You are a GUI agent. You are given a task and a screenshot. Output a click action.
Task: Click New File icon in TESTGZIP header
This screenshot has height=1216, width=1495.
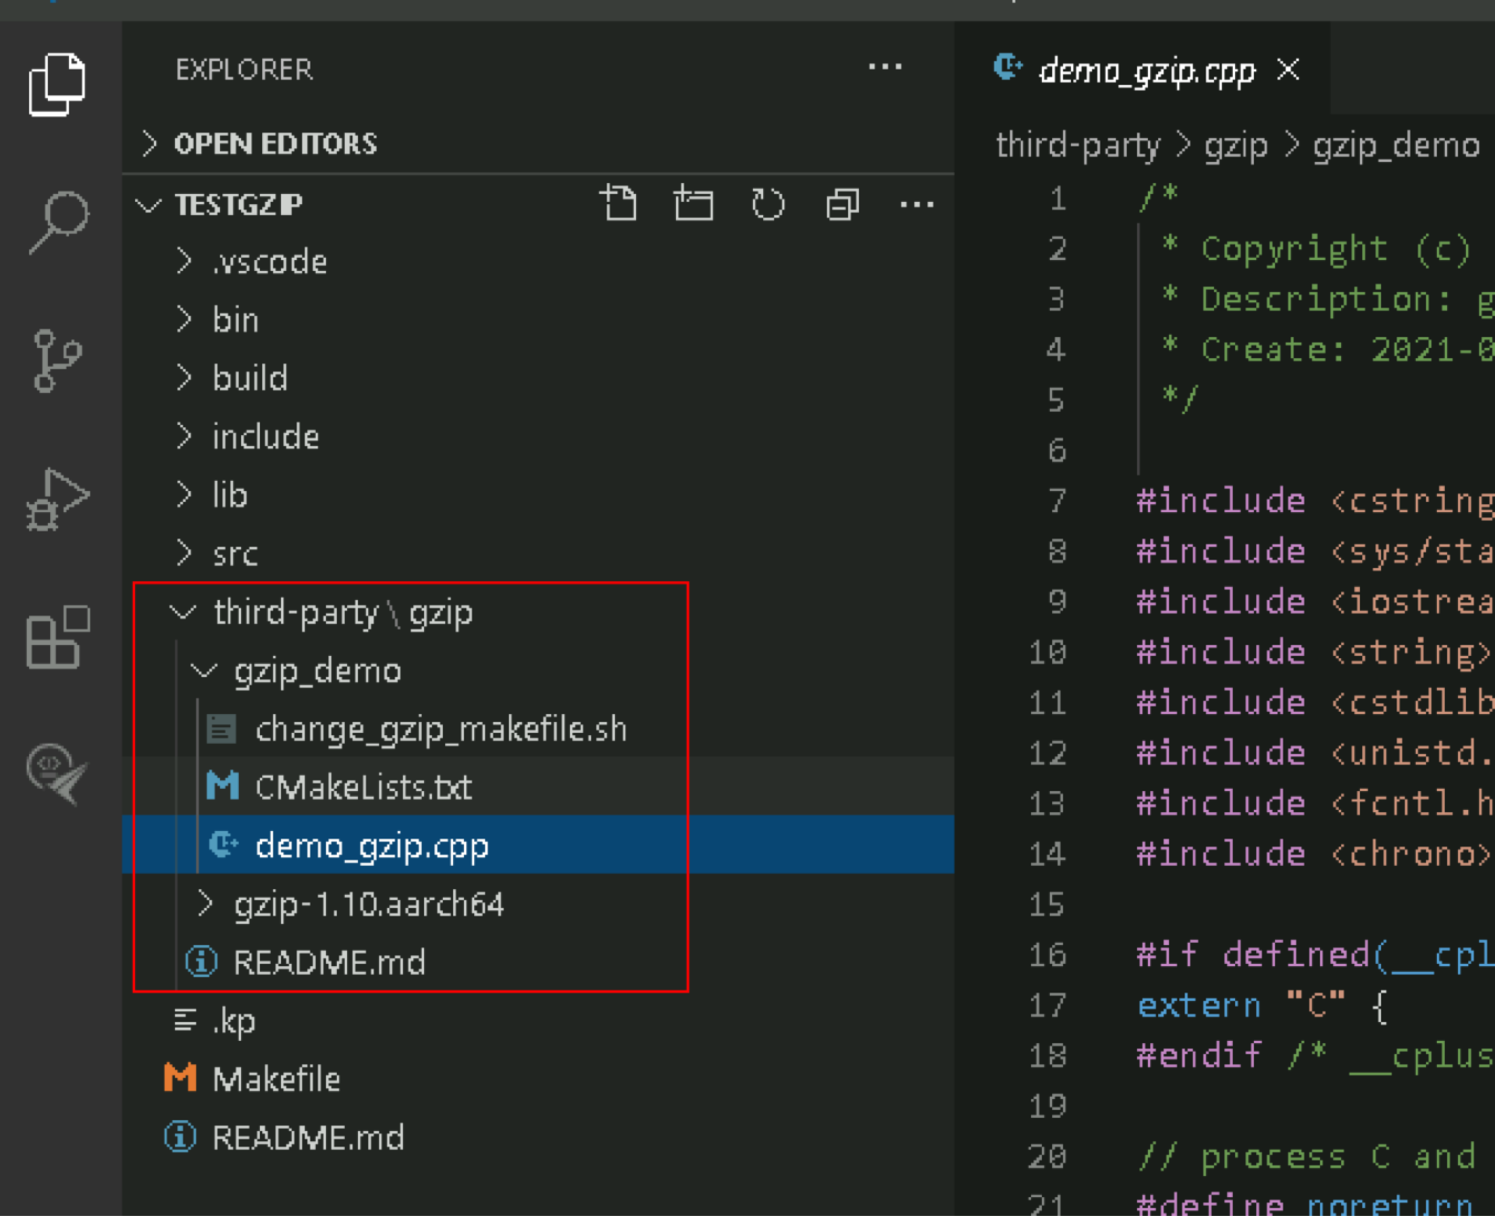pos(619,204)
